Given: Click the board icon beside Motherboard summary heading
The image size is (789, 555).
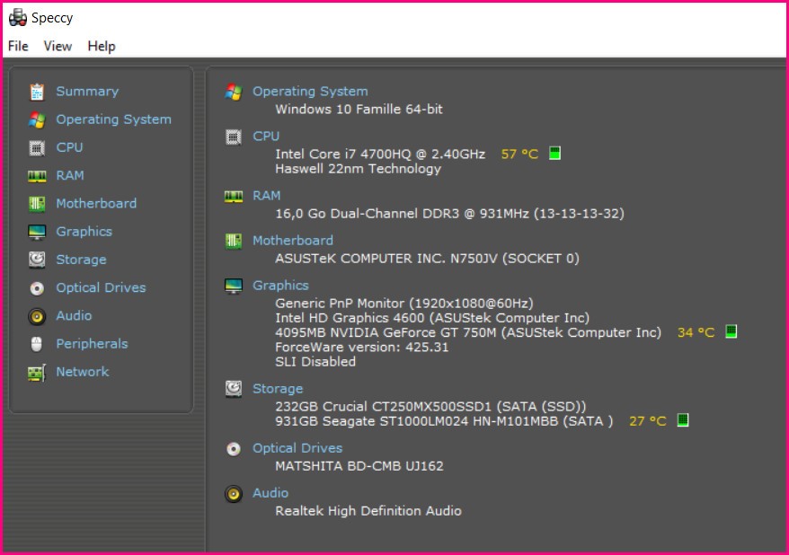Looking at the screenshot, I should pyautogui.click(x=234, y=241).
